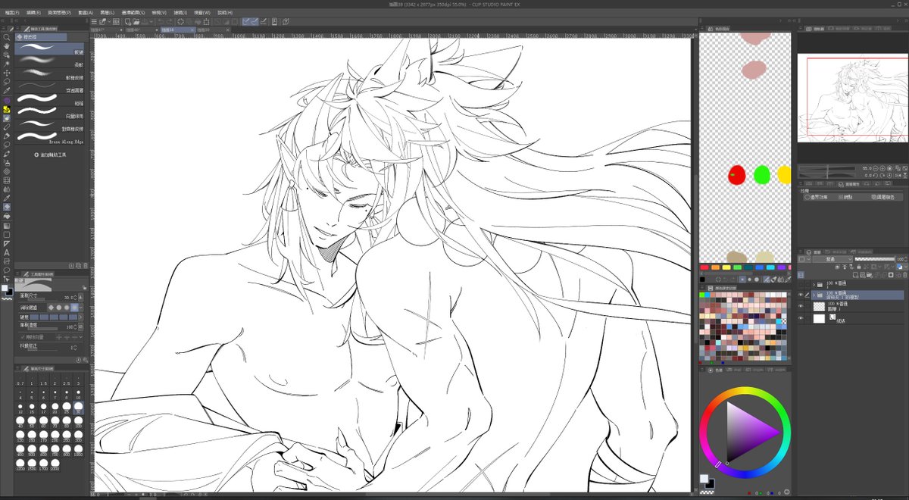Select the Text tool marked A
The image size is (909, 500).
point(7,252)
